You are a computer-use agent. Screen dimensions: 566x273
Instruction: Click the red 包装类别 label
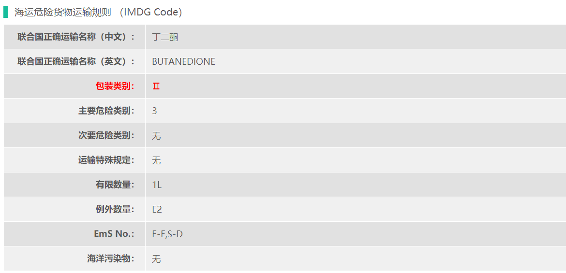[115, 86]
